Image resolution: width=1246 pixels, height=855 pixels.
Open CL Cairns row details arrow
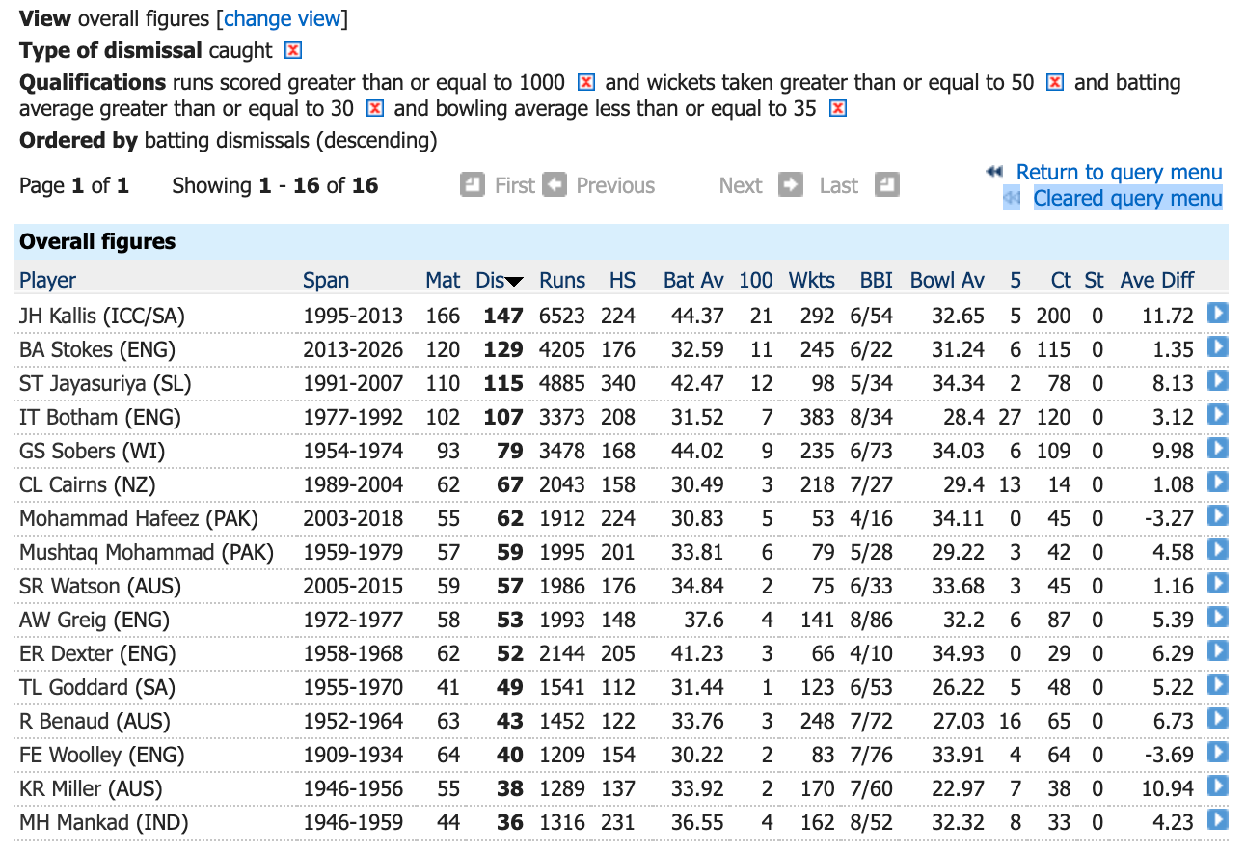click(x=1218, y=482)
